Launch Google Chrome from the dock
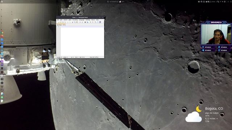Image resolution: width=232 pixels, height=130 pixels. pyautogui.click(x=2, y=32)
